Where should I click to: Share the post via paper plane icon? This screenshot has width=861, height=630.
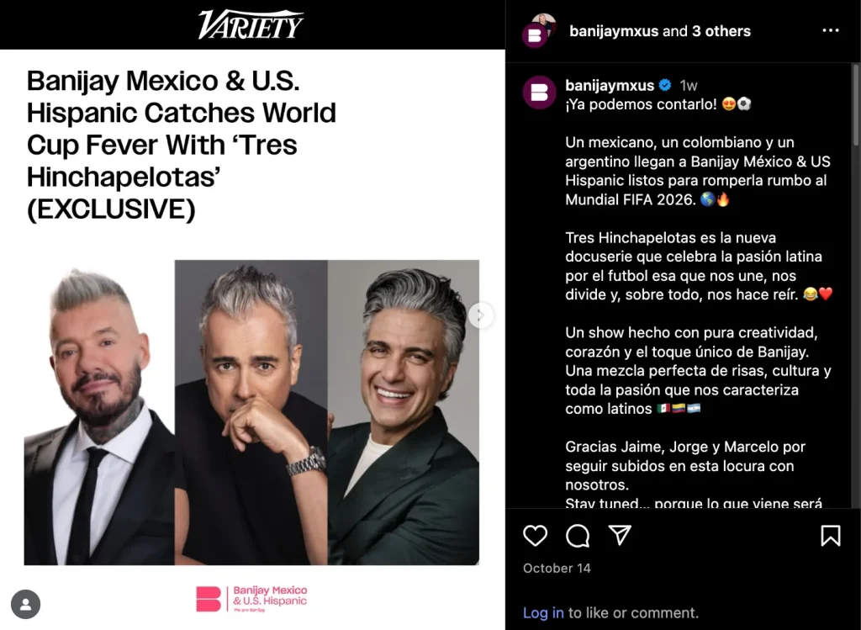pos(620,535)
